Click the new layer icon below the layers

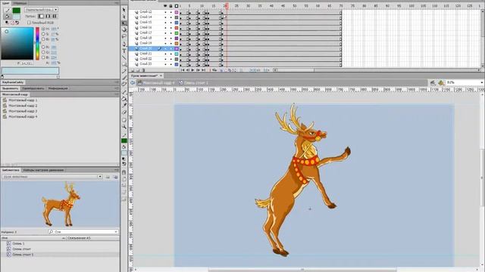coord(133,70)
